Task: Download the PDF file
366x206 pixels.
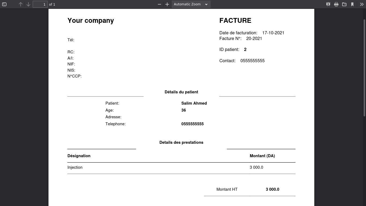Action: [344, 4]
